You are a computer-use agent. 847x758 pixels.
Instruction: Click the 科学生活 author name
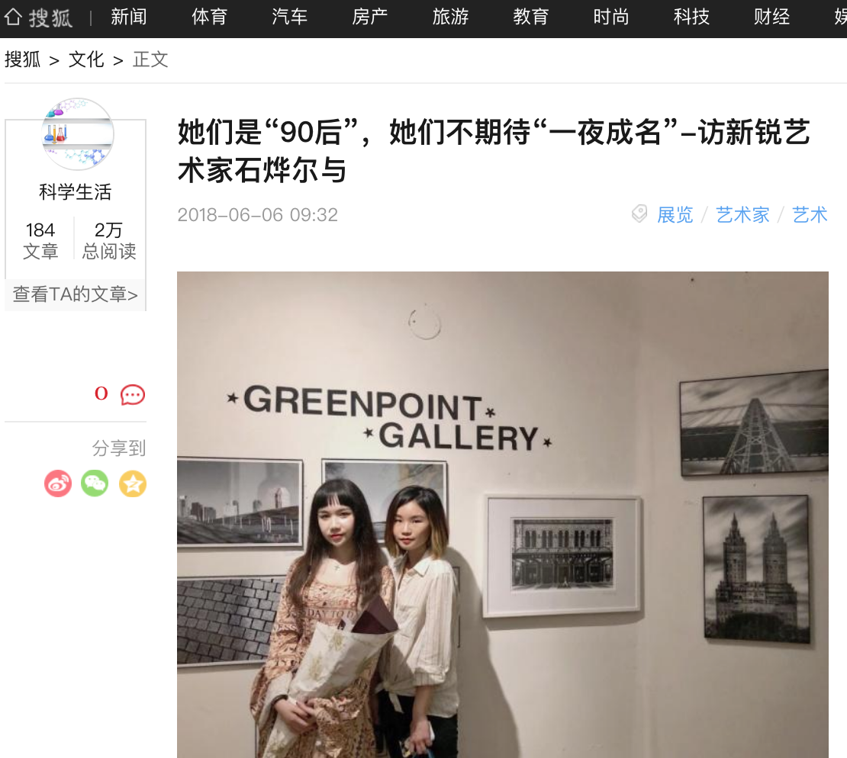75,191
